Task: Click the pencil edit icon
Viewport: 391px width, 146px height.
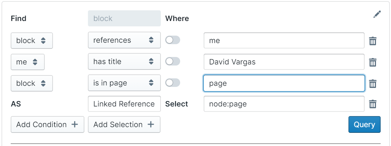Action: [377, 14]
